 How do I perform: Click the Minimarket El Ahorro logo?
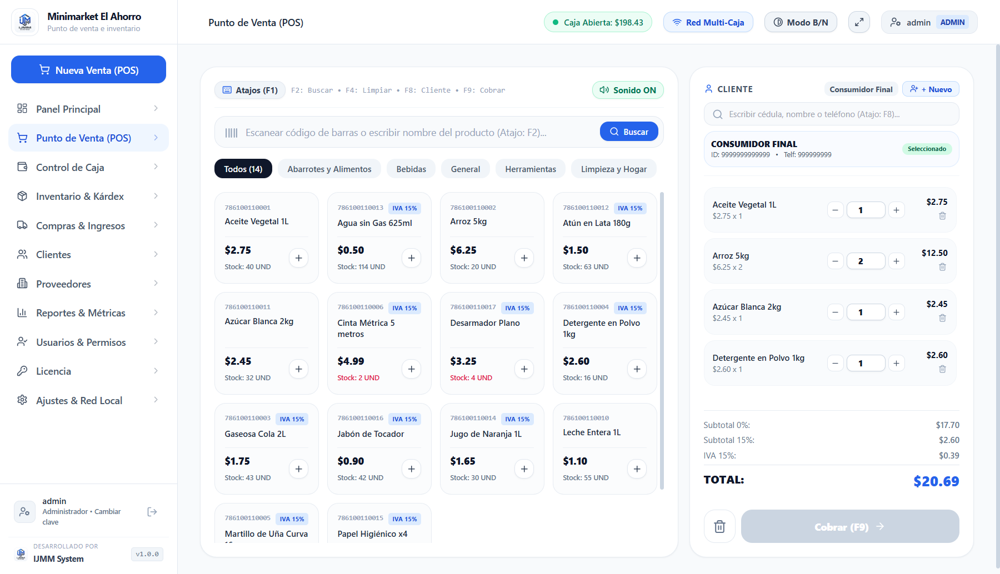(25, 22)
